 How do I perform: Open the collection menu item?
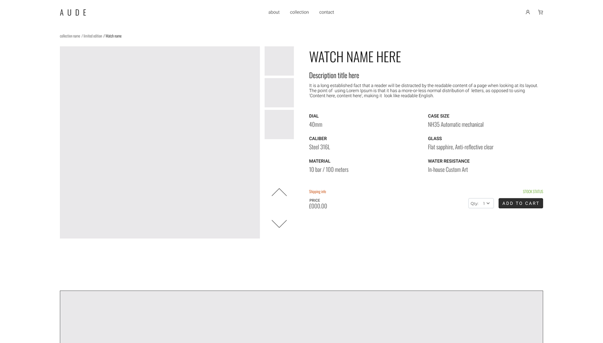click(x=299, y=12)
